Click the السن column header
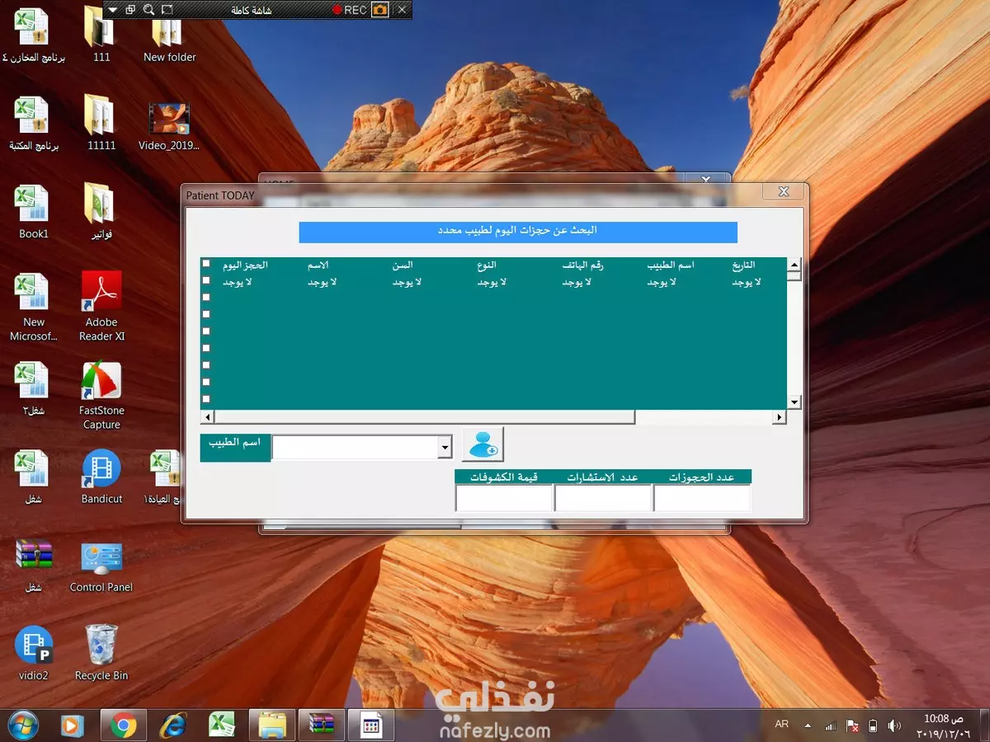Image resolution: width=990 pixels, height=742 pixels. pyautogui.click(x=403, y=265)
